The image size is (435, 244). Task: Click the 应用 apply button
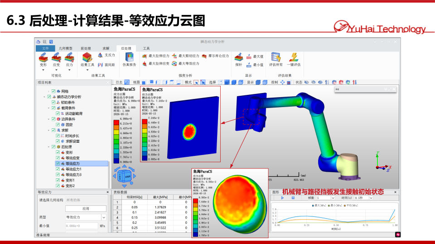coord(86,209)
